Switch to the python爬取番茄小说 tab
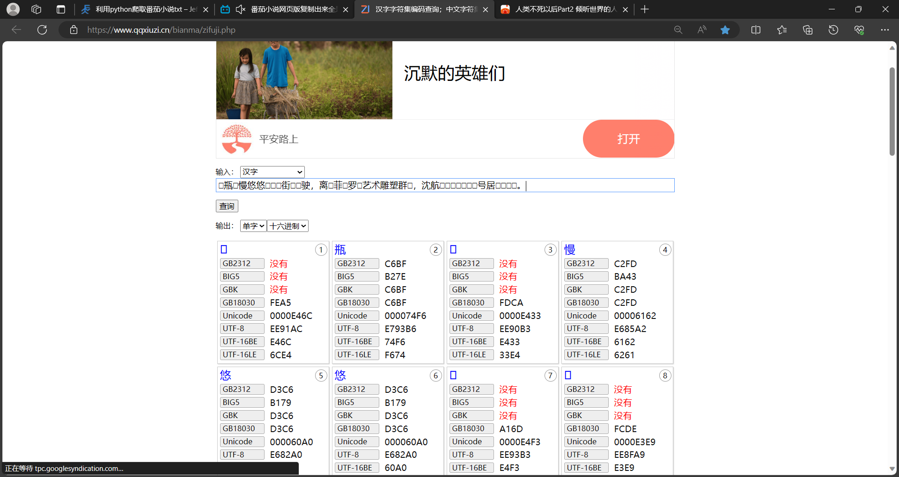Viewport: 899px width, 477px height. click(x=140, y=9)
